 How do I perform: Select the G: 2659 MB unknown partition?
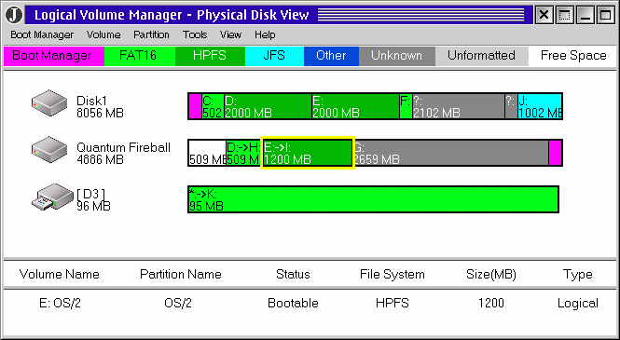tap(450, 153)
